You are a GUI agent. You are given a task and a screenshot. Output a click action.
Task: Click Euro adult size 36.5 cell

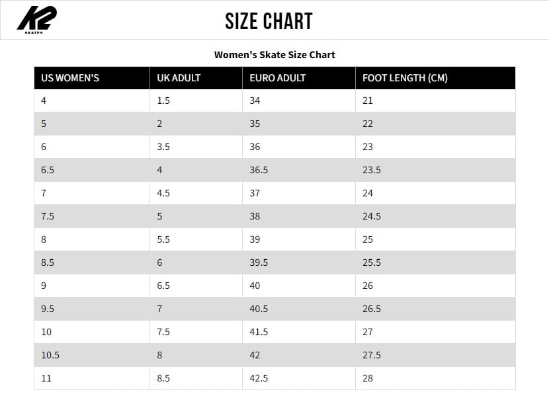point(259,170)
